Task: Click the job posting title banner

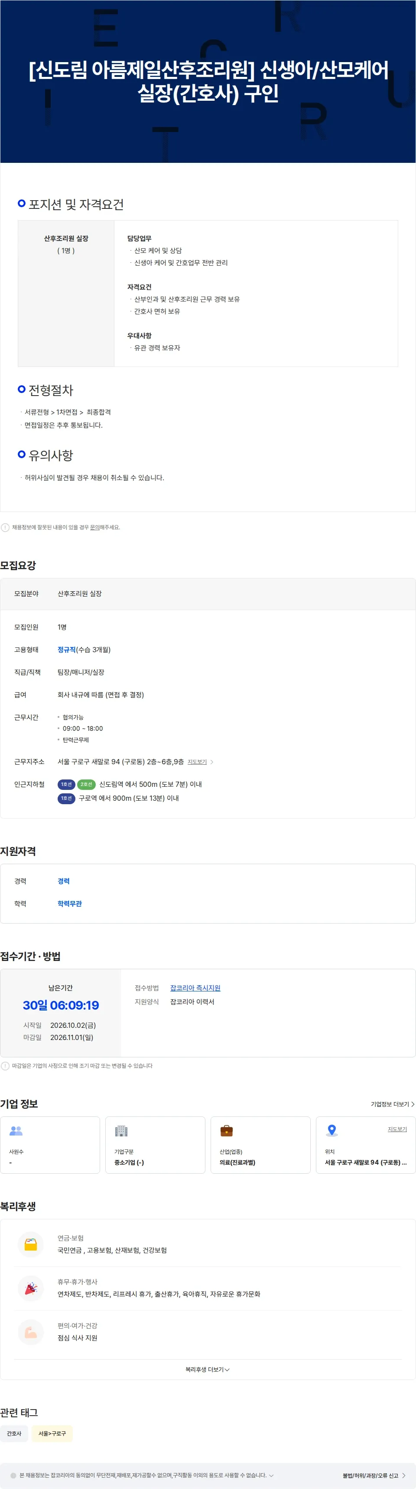Action: tap(208, 82)
